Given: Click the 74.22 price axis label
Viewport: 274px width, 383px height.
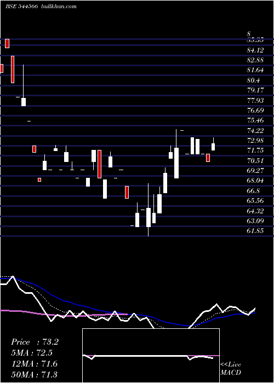Looking at the screenshot, I should click(x=255, y=131).
